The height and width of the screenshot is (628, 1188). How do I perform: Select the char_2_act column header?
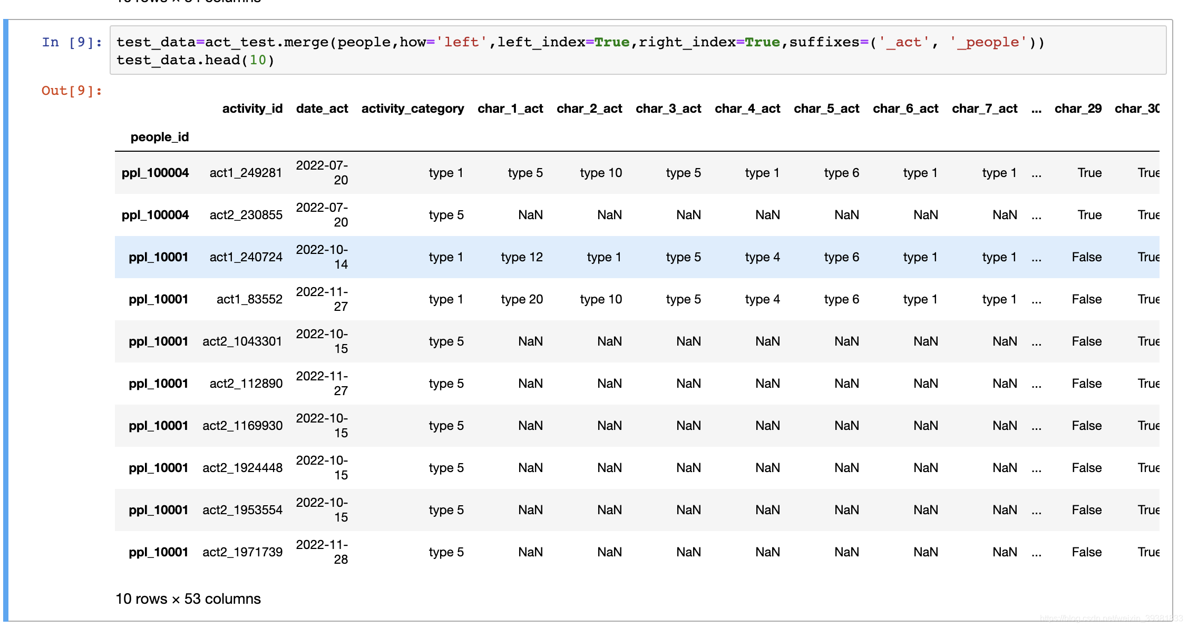click(x=589, y=109)
